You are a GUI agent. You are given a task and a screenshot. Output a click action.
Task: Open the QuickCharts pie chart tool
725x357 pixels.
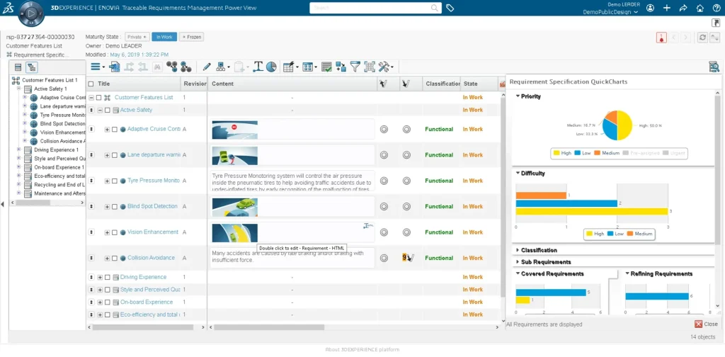[x=271, y=67]
